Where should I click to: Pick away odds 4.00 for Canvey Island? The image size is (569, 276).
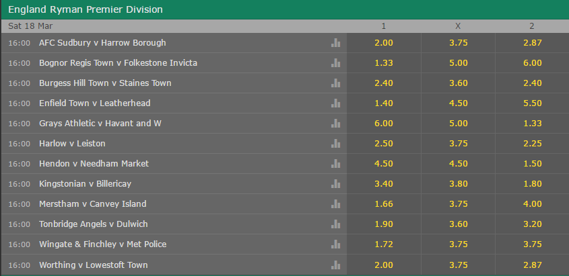pyautogui.click(x=532, y=204)
